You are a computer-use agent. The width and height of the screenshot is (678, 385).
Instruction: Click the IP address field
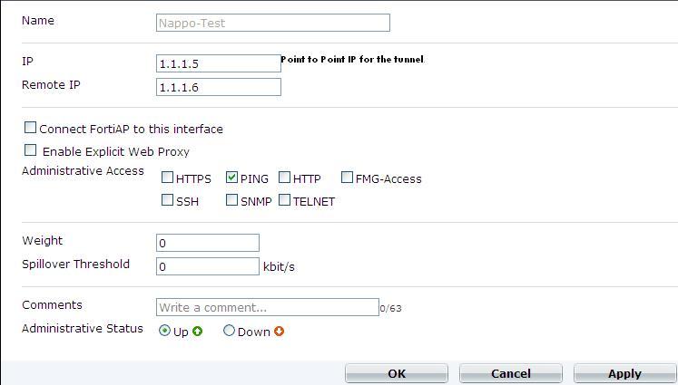(x=218, y=63)
